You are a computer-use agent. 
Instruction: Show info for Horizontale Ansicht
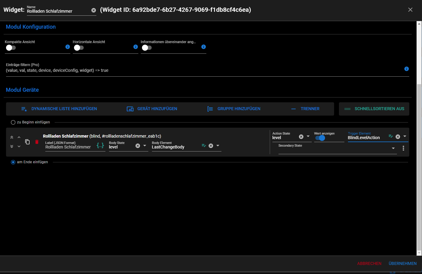point(136,47)
